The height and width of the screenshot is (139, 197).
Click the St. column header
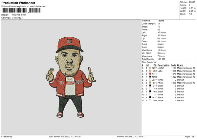155,65
